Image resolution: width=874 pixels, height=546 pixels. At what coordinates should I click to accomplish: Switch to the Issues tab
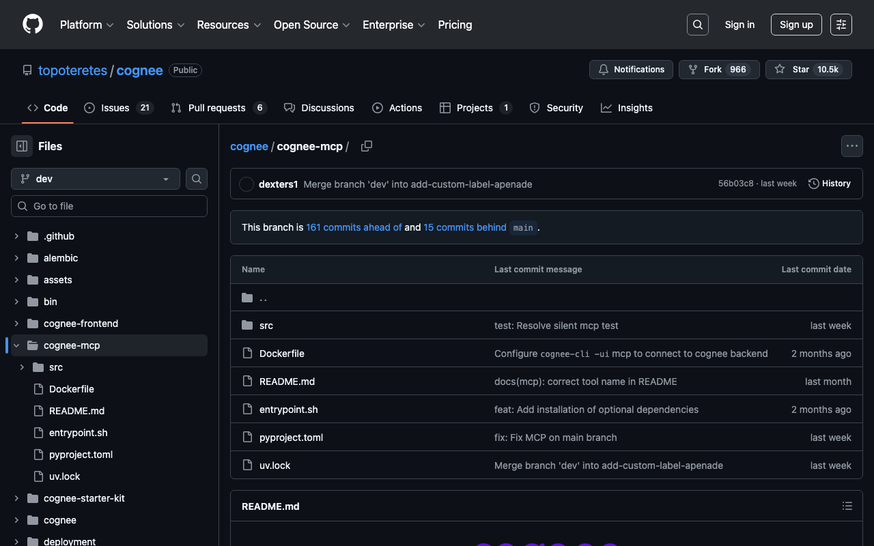115,108
